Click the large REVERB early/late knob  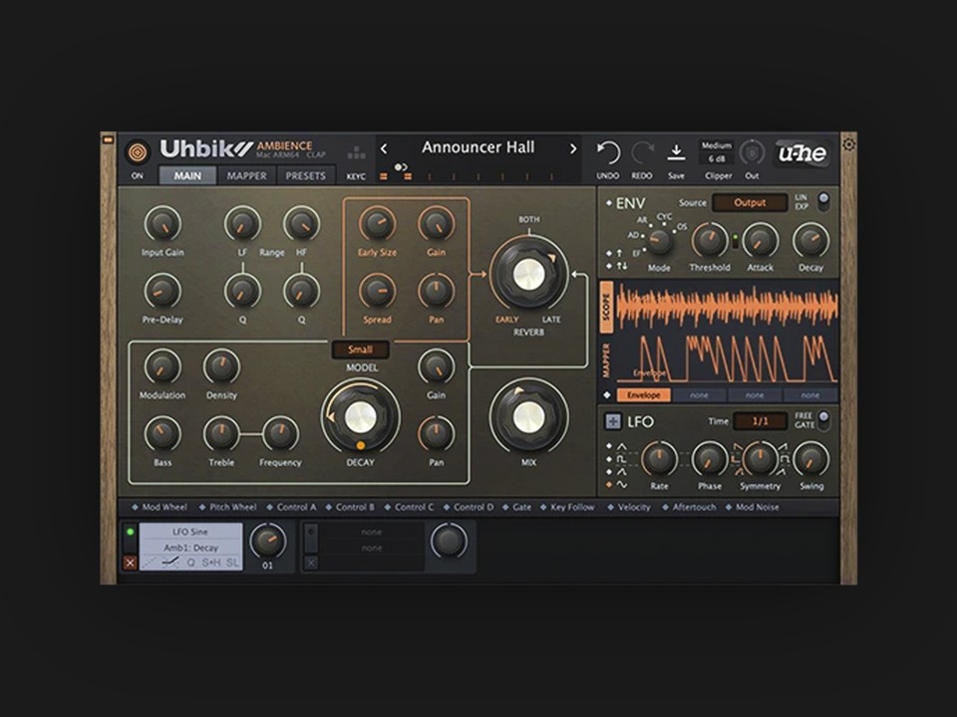point(528,275)
